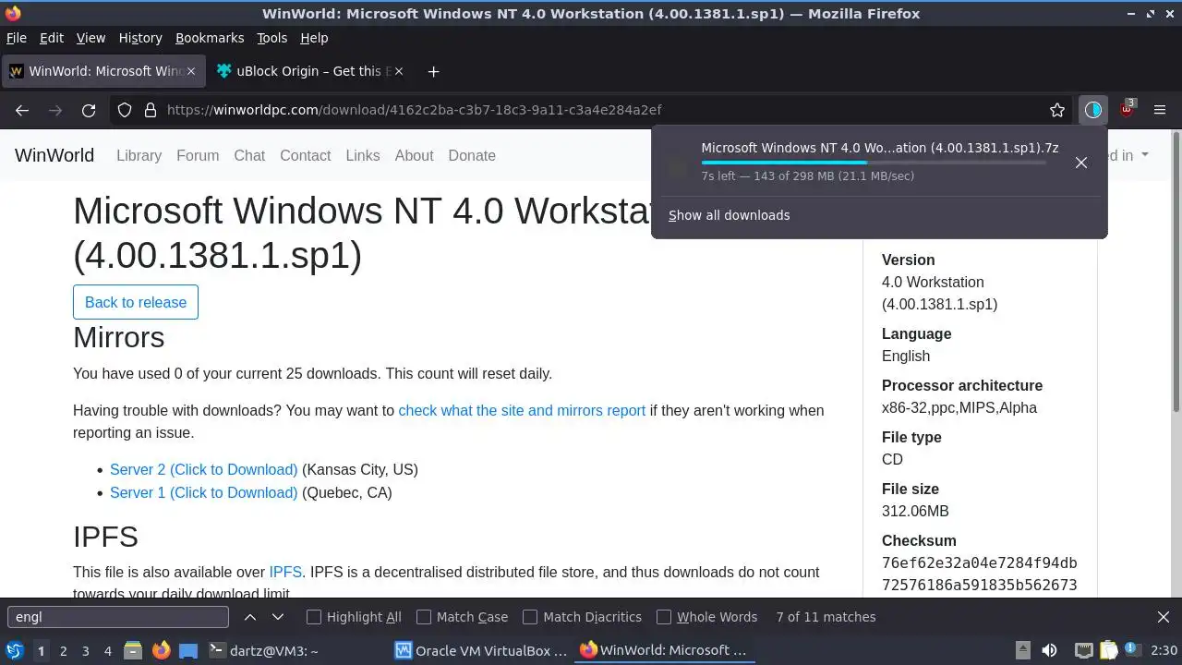Expand the account dropdown caret
This screenshot has height=665, width=1182.
click(x=1145, y=155)
